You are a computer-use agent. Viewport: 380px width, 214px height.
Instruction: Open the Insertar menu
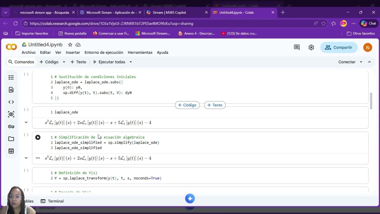(73, 52)
